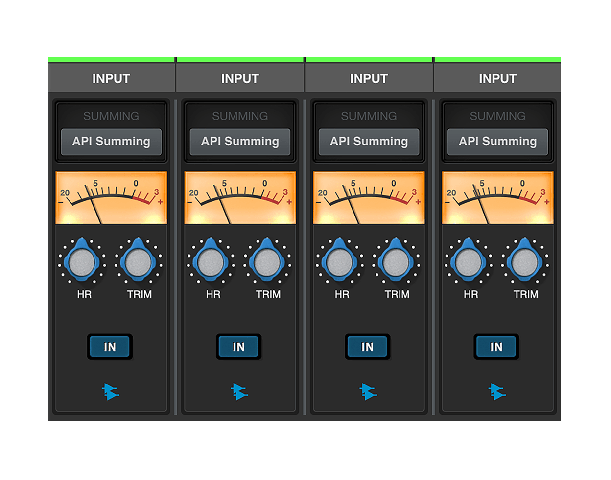This screenshot has height=480, width=611.
Task: Click the TRIM text label on first channel
Action: tap(139, 294)
